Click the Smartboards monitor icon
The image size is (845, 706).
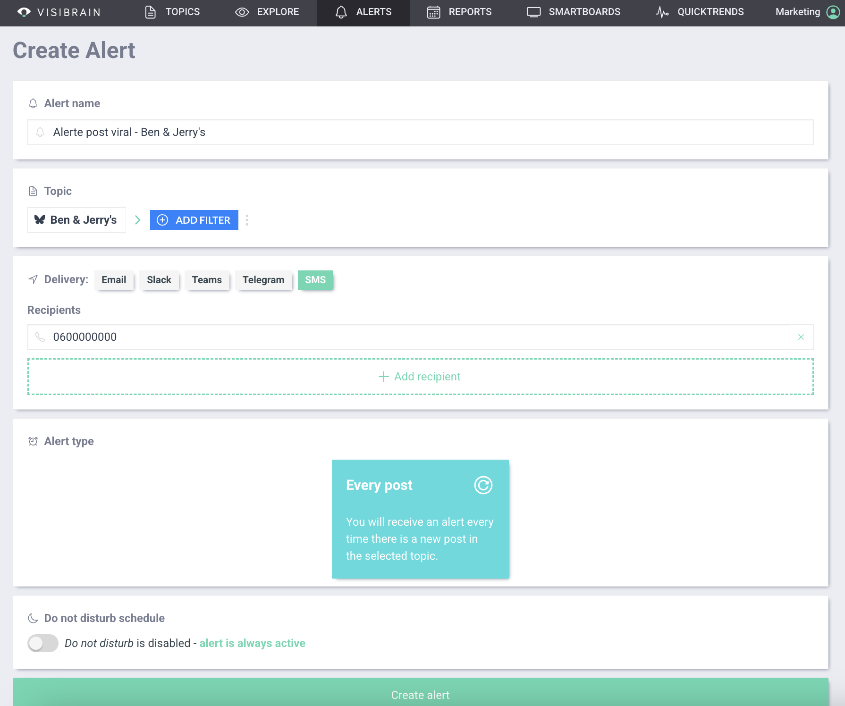[533, 12]
